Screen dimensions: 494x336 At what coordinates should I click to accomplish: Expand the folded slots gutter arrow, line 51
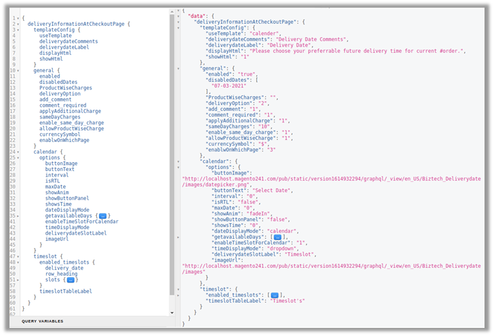coord(18,279)
